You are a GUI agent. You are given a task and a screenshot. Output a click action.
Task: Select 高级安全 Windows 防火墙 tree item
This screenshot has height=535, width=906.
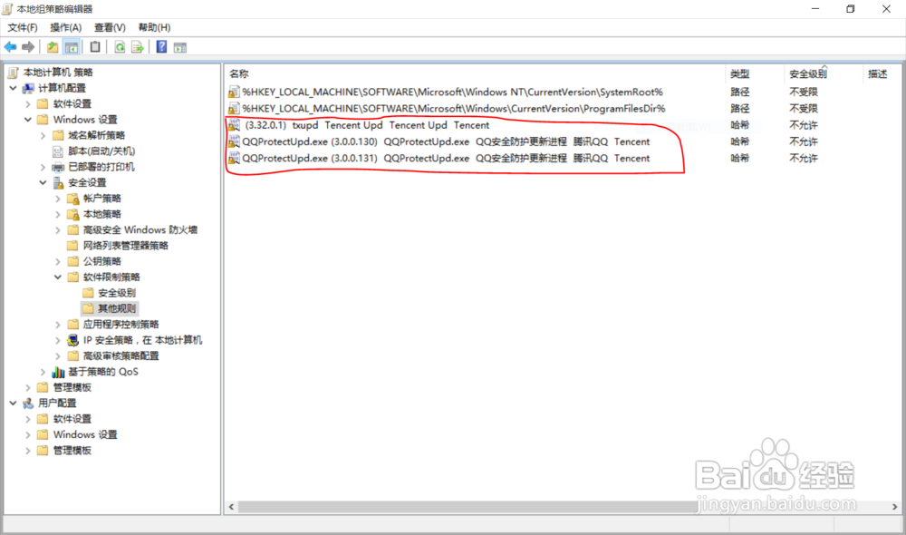coord(140,230)
